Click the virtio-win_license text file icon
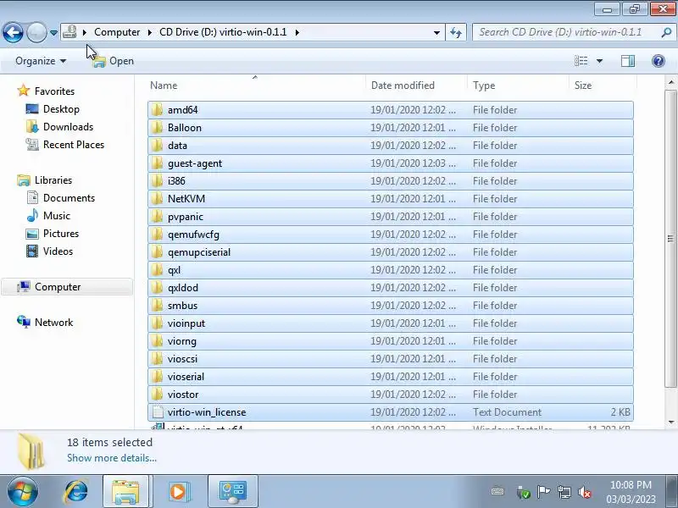Viewport: 678px width, 508px height. click(158, 412)
